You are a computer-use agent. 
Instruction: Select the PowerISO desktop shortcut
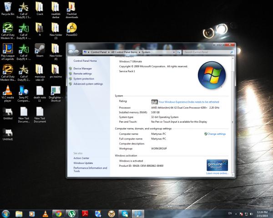[x=71, y=28]
